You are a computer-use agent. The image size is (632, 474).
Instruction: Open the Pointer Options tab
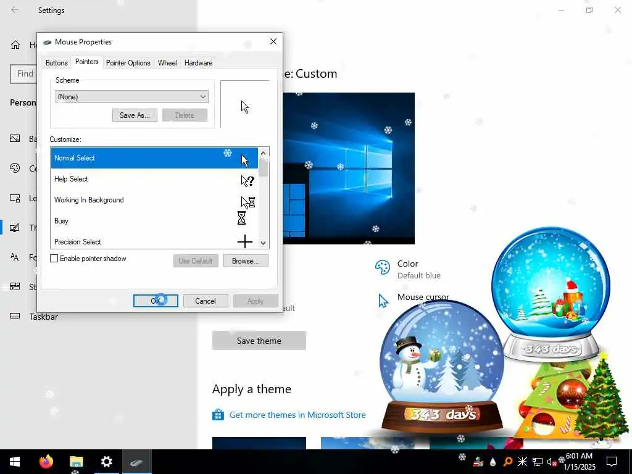tap(128, 63)
